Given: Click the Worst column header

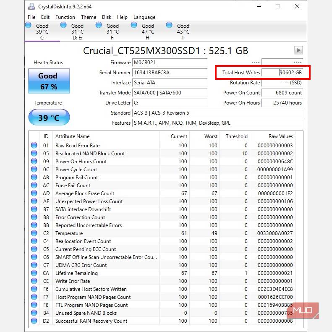Looking at the screenshot, I should click(x=205, y=136).
